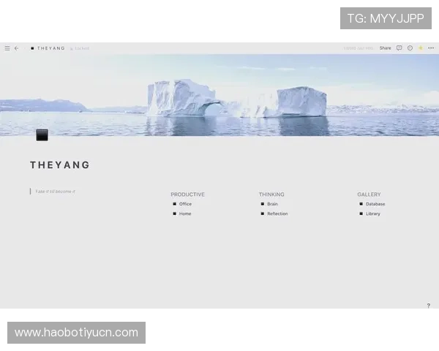Click the THEYANG breadcrumb in top bar

(50, 48)
